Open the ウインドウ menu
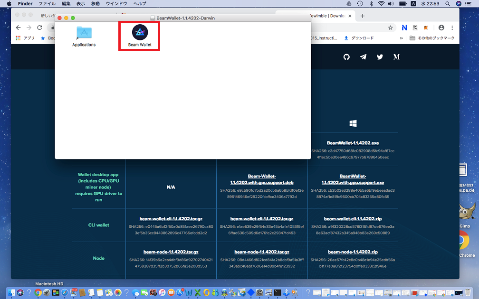Image resolution: width=479 pixels, height=299 pixels. click(x=116, y=4)
